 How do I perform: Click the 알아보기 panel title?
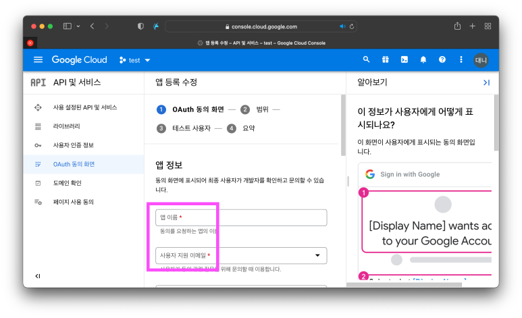pyautogui.click(x=372, y=82)
